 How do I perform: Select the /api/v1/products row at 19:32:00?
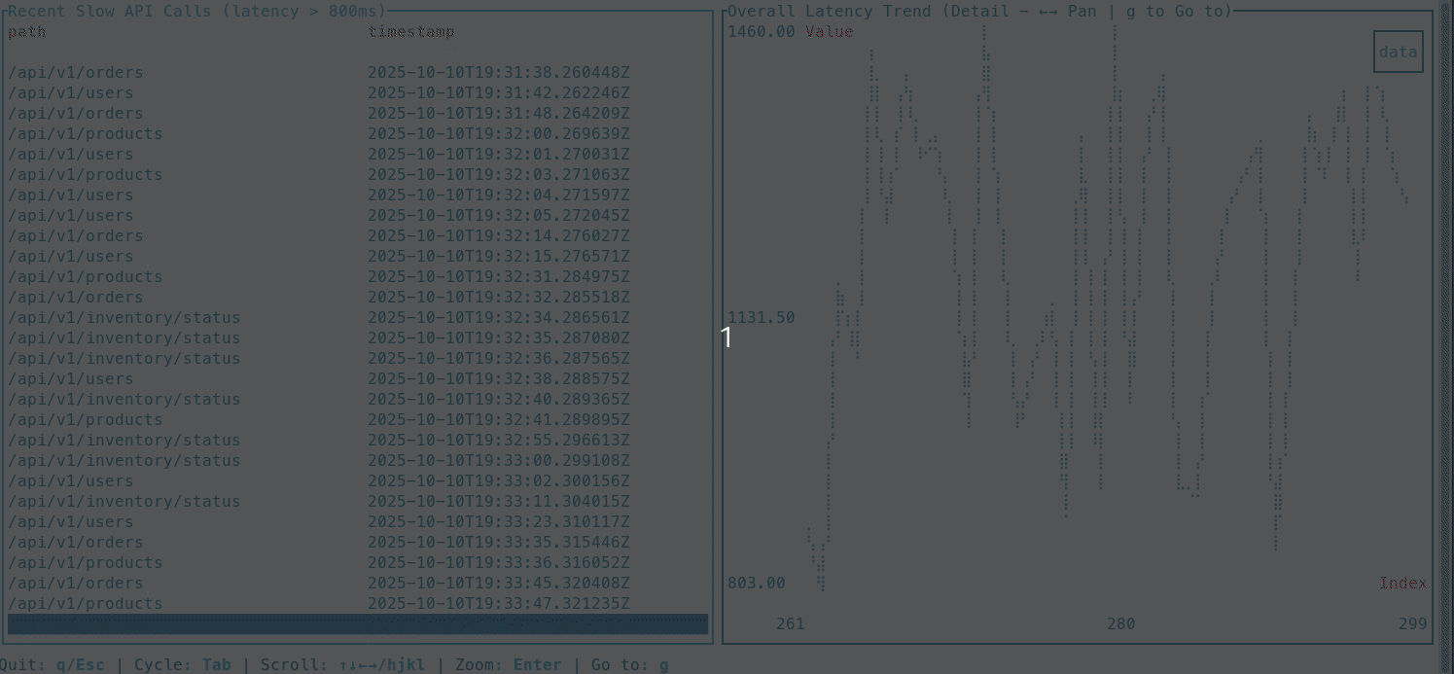[x=86, y=134]
